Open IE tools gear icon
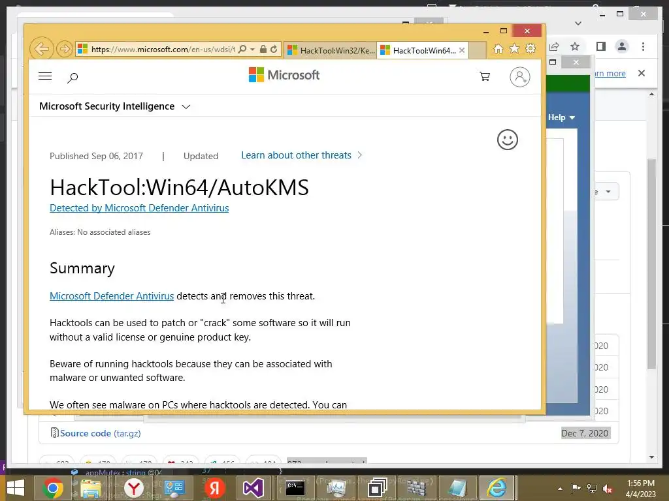Viewport: 669px width, 501px height. point(530,48)
